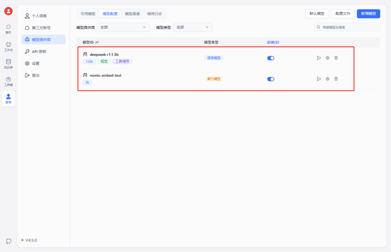Screen dimensions: 391x252
Task: Open settings gear for nomic-embed-text
Action: pos(328,79)
